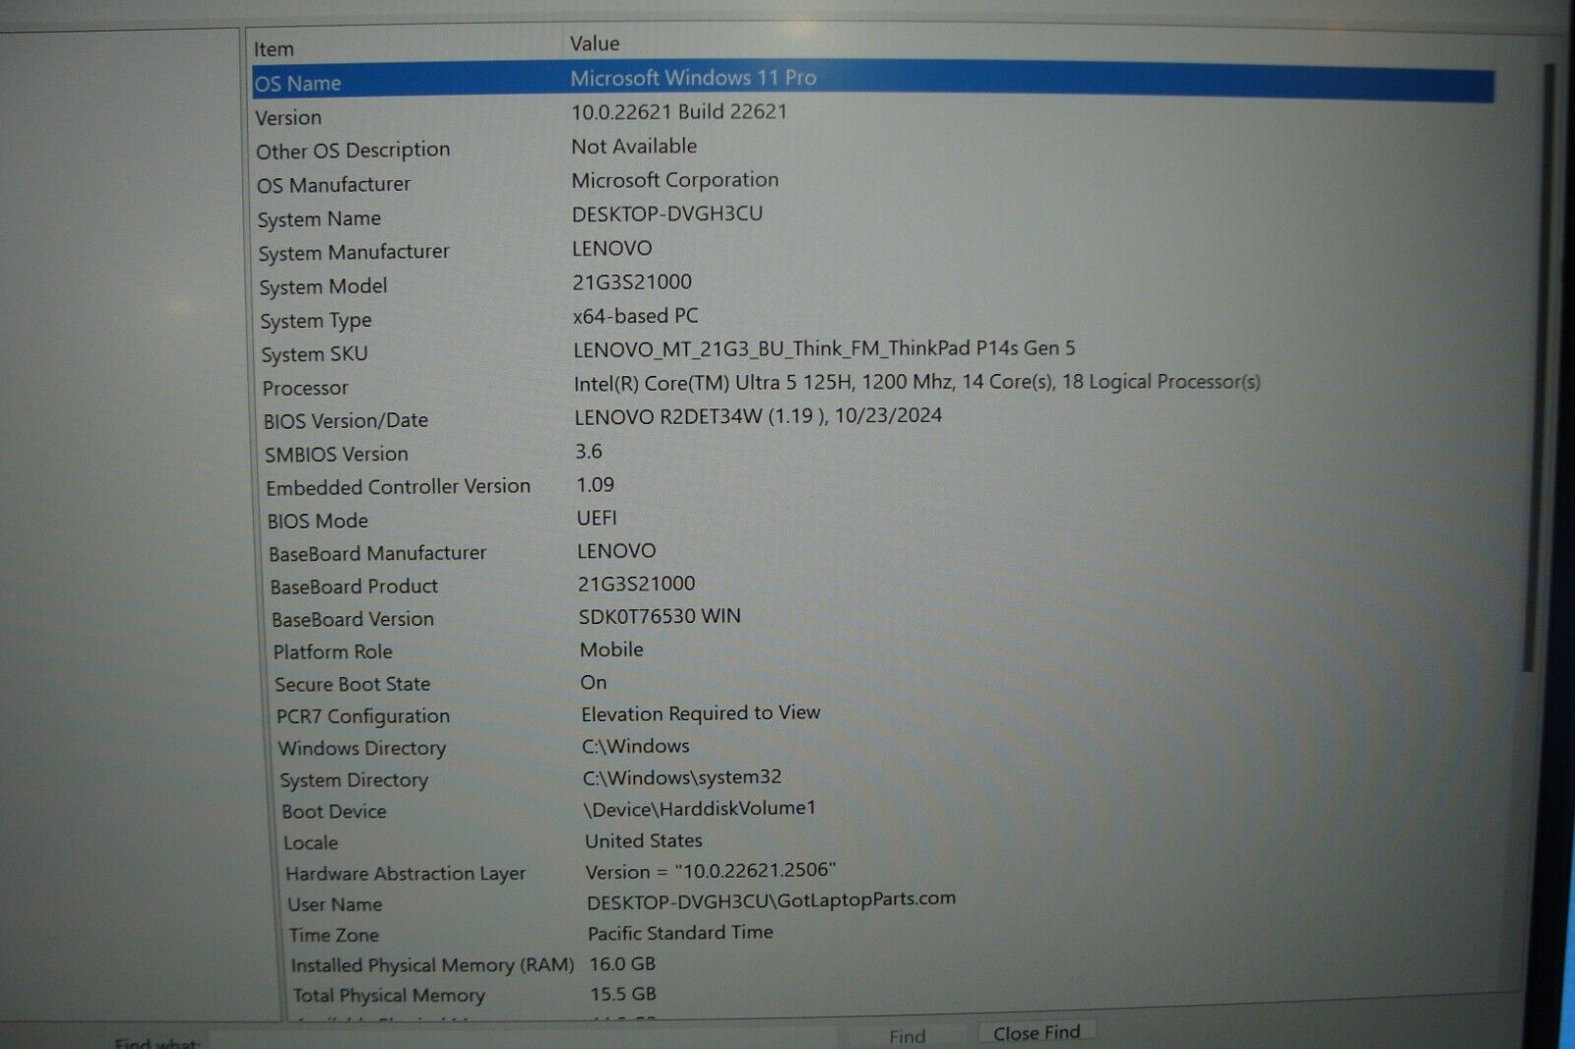Click the Find button
Viewport: 1575px width, 1049px height.
point(907,1036)
